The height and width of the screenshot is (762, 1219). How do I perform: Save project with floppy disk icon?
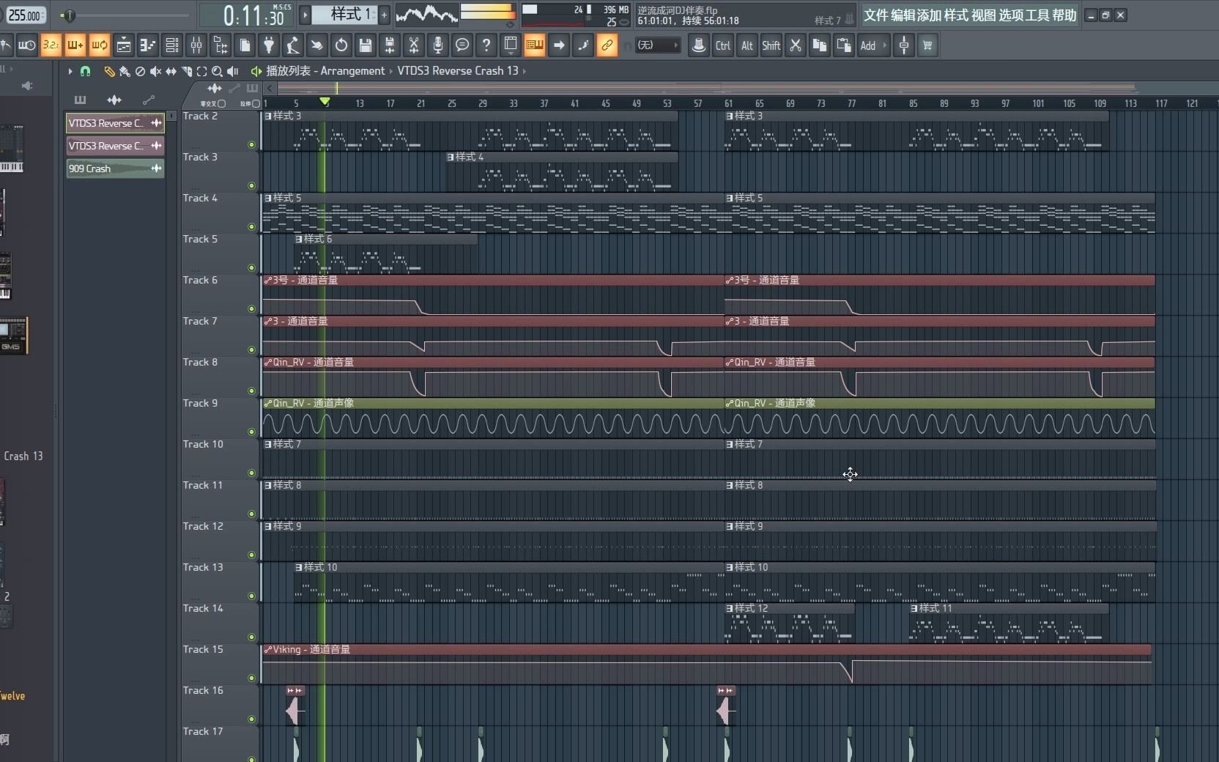[x=366, y=45]
